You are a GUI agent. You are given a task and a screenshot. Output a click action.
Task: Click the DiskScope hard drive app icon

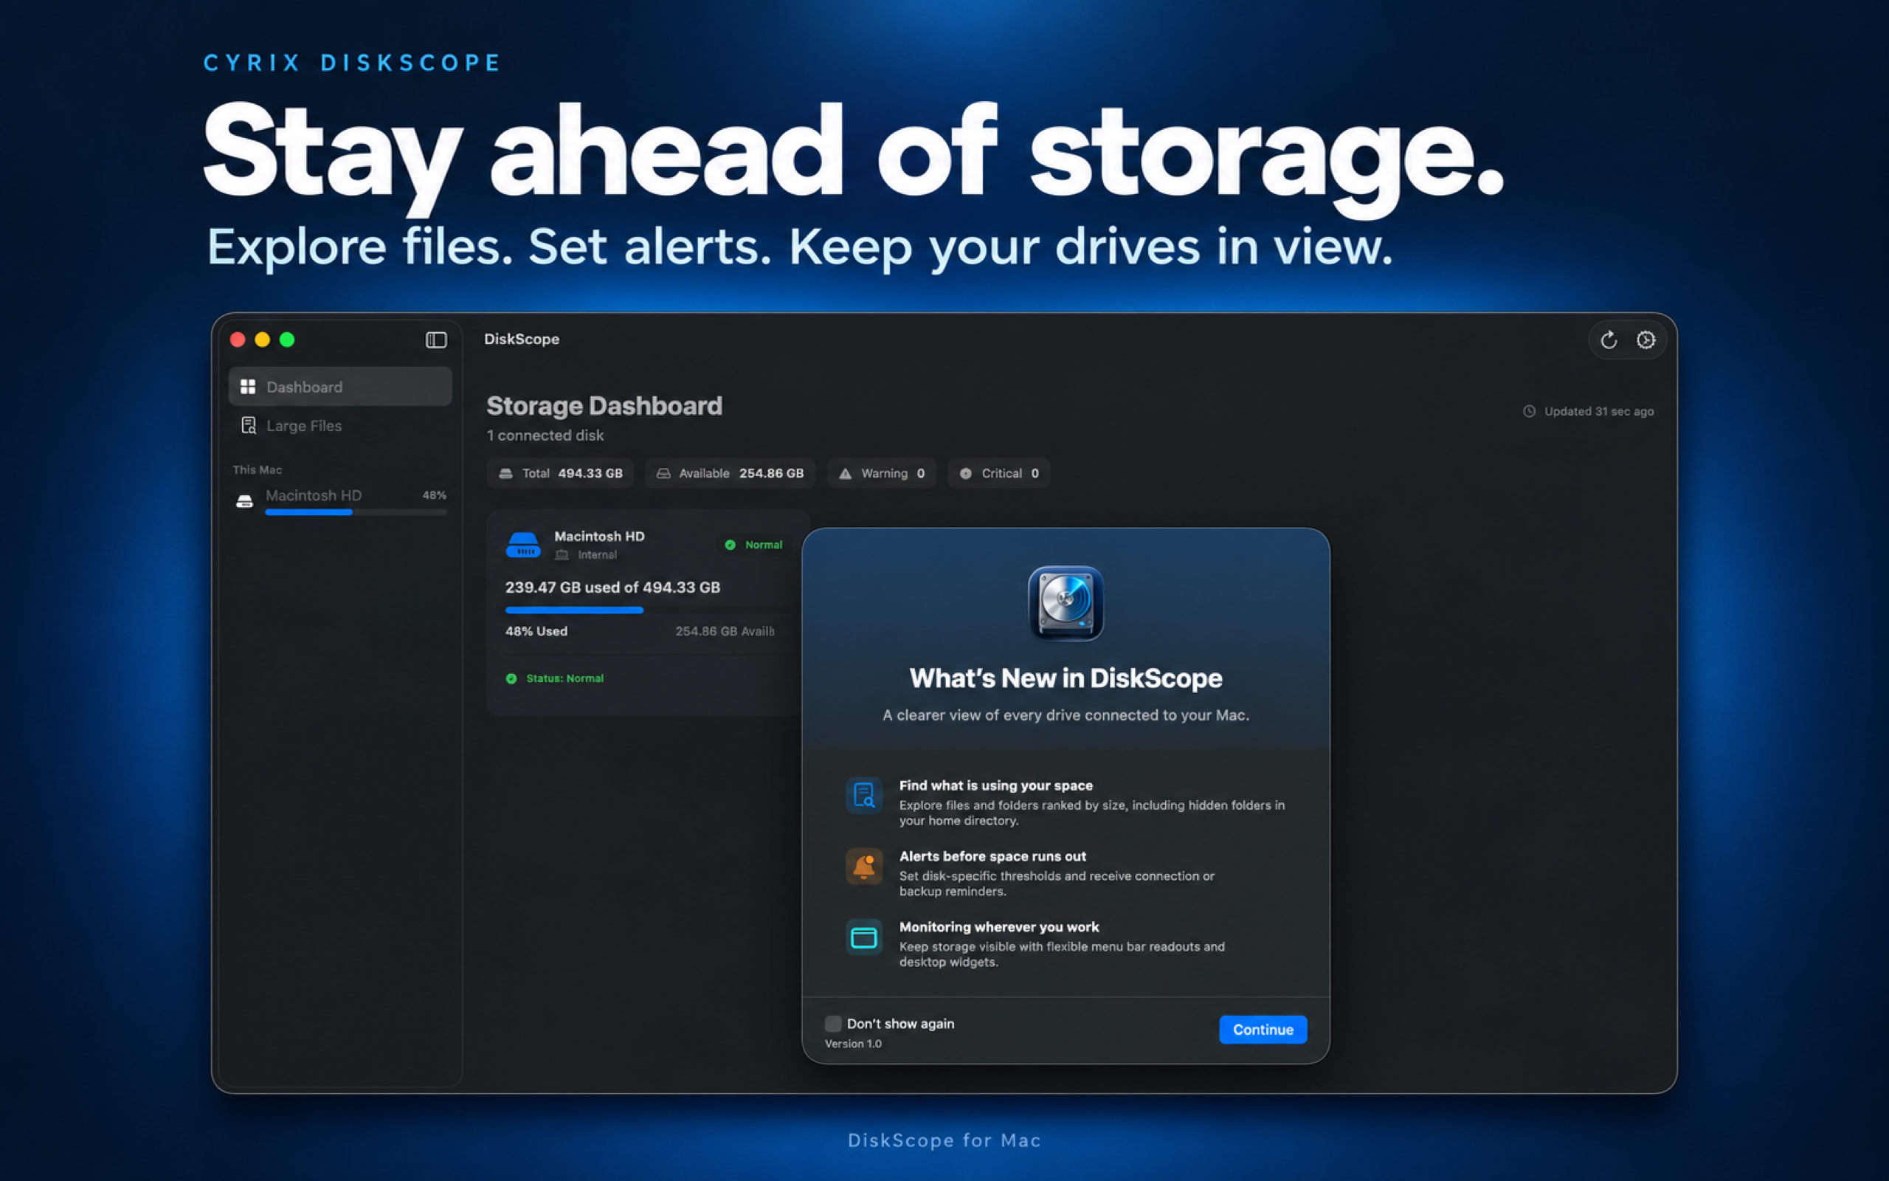pyautogui.click(x=1066, y=603)
